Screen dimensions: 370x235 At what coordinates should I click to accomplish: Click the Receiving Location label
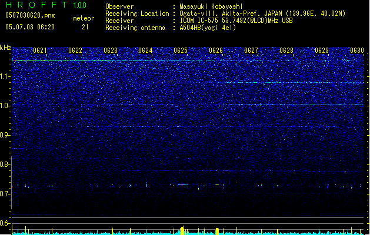(137, 14)
